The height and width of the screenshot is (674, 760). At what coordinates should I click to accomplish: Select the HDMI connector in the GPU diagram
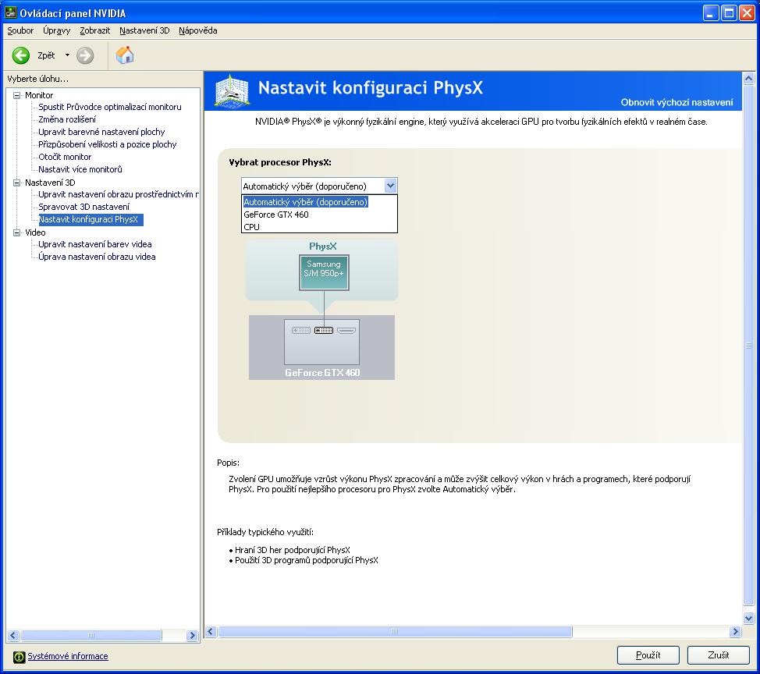click(346, 331)
